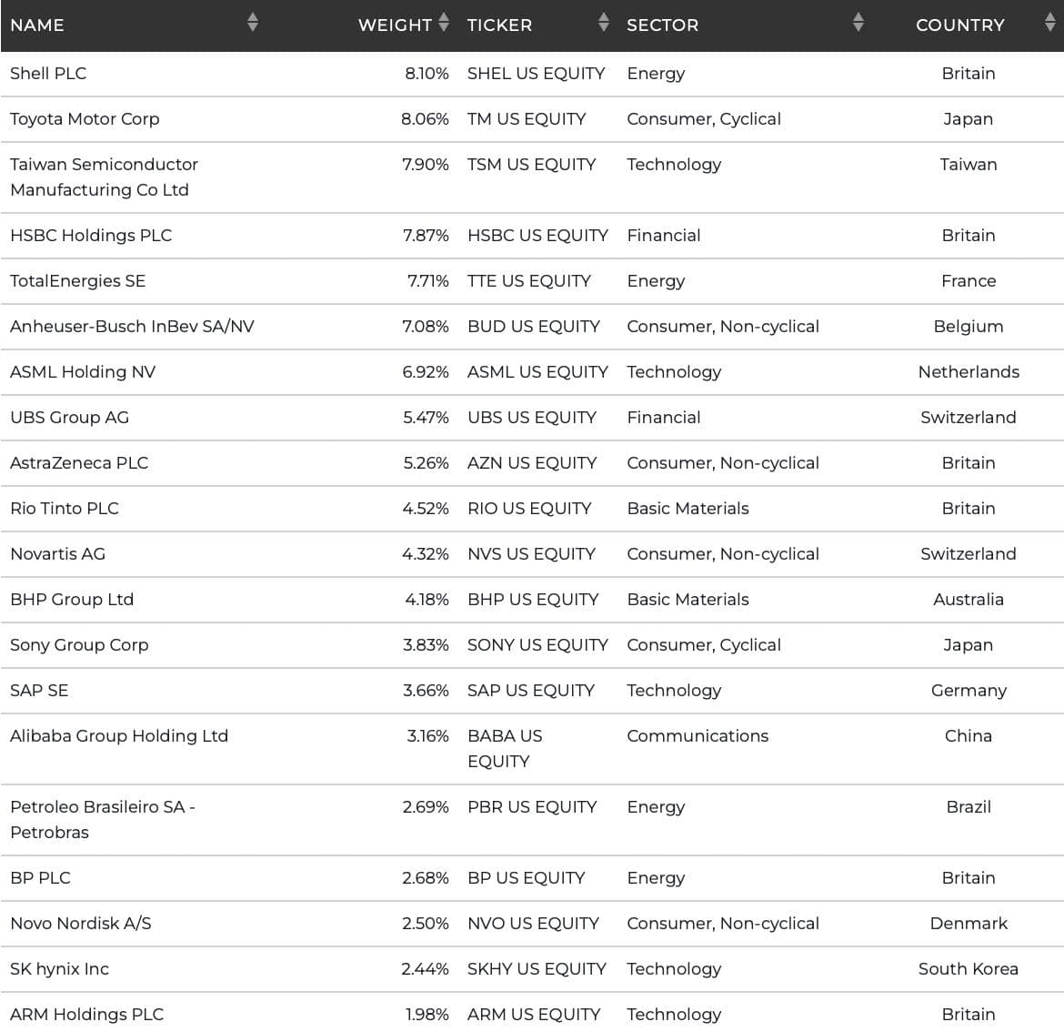The height and width of the screenshot is (1032, 1064).
Task: Click the 7.90% weight value
Action: click(426, 165)
